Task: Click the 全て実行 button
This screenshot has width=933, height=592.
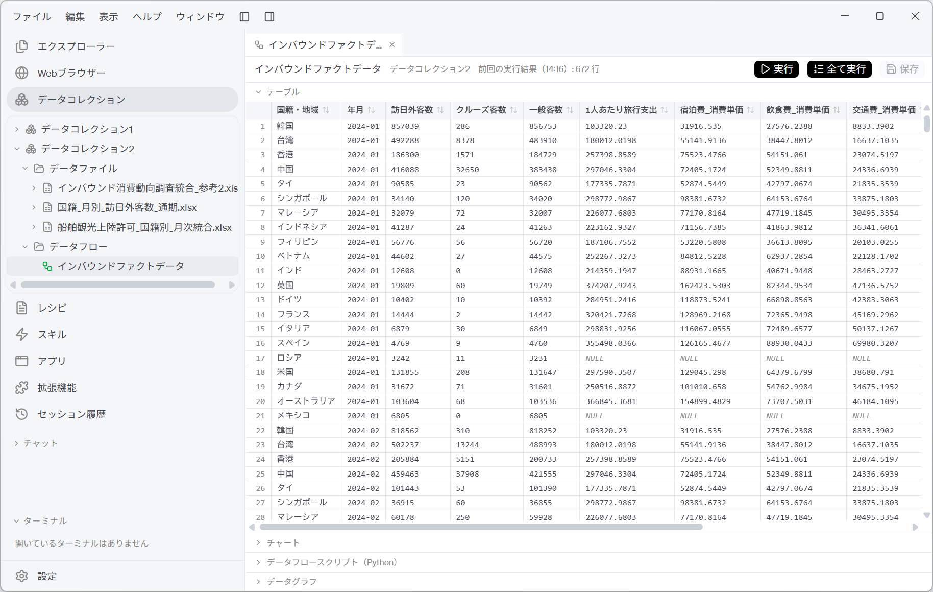Action: click(840, 69)
